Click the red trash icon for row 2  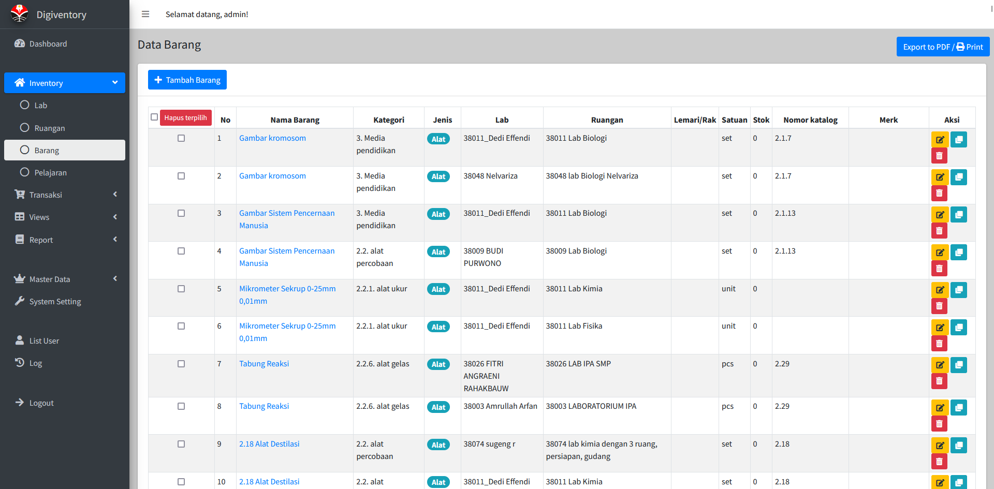click(939, 194)
